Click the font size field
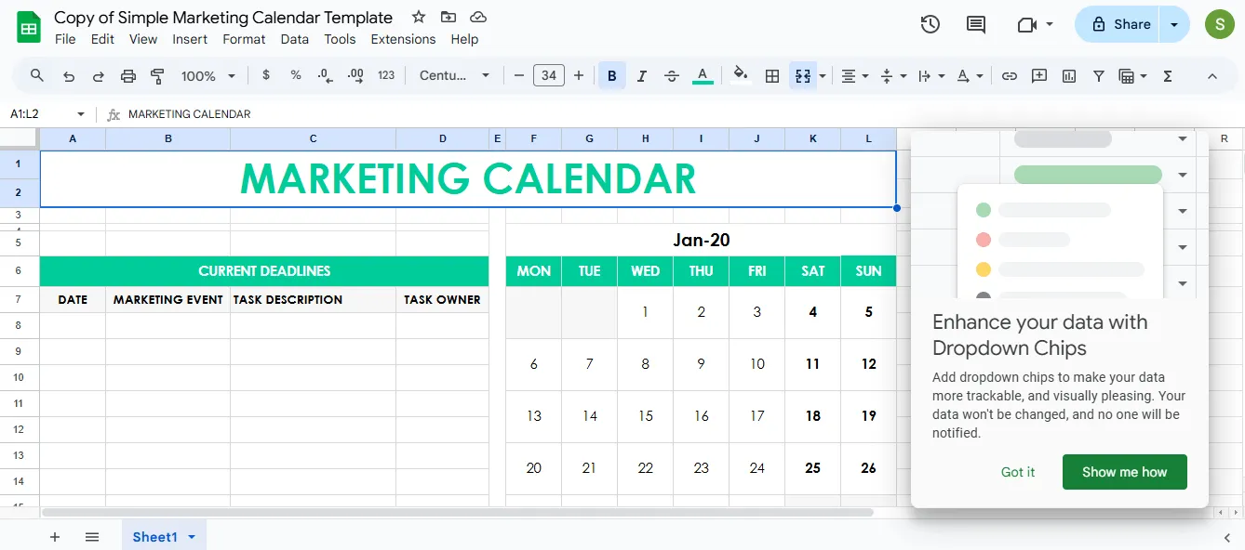 (x=549, y=76)
